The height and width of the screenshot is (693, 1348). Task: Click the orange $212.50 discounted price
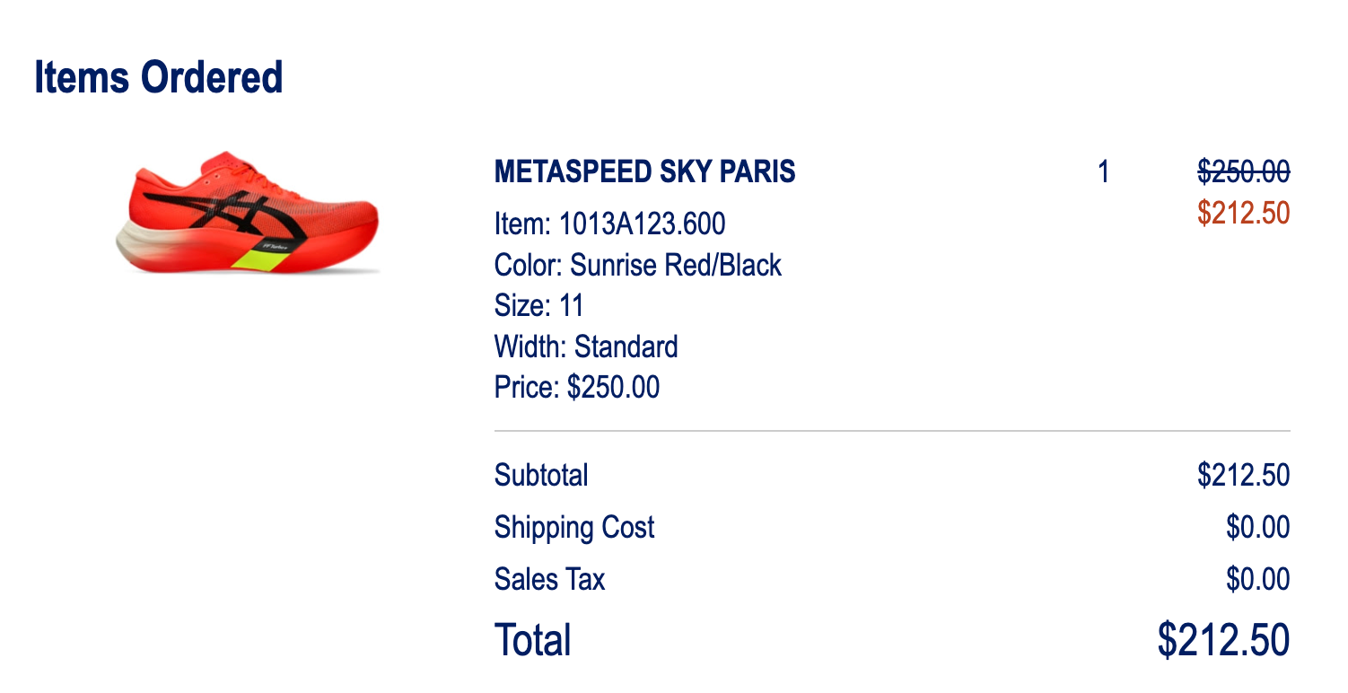1244,213
